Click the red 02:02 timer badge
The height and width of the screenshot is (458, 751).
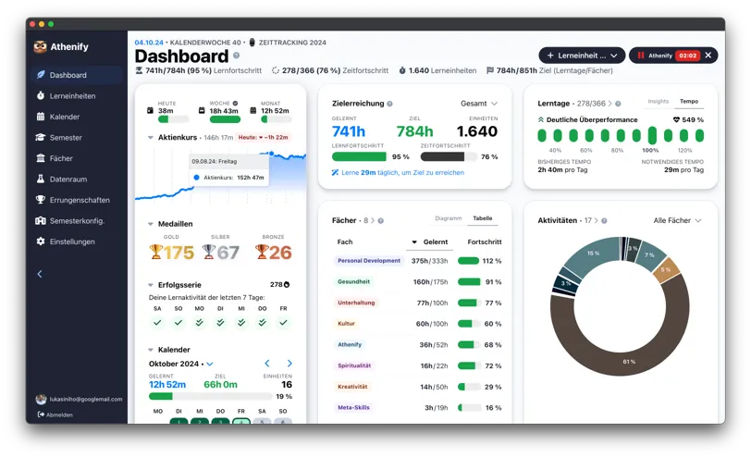687,56
